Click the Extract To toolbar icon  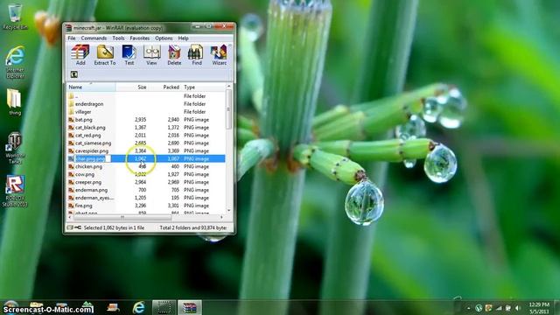pyautogui.click(x=105, y=54)
